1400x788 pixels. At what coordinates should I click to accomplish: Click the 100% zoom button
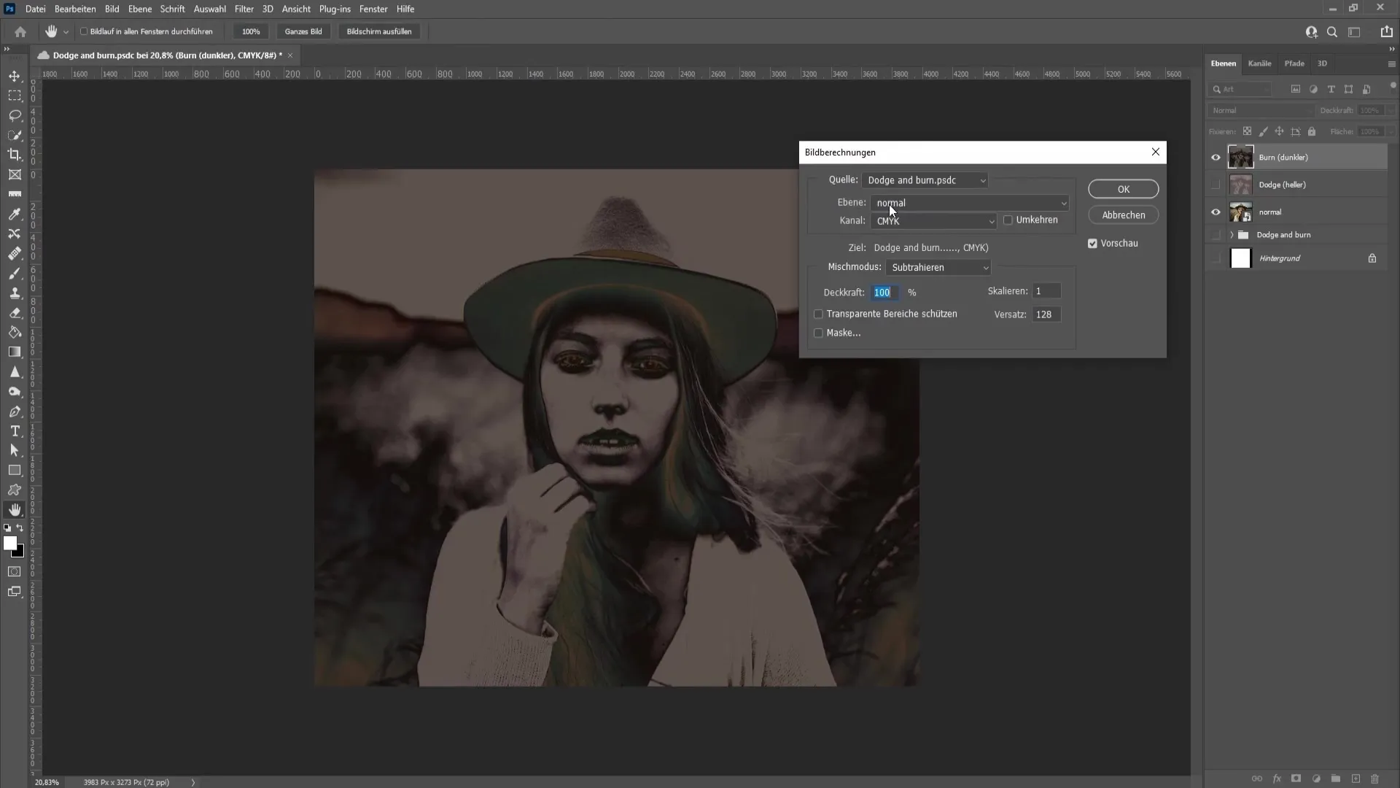[x=251, y=31]
